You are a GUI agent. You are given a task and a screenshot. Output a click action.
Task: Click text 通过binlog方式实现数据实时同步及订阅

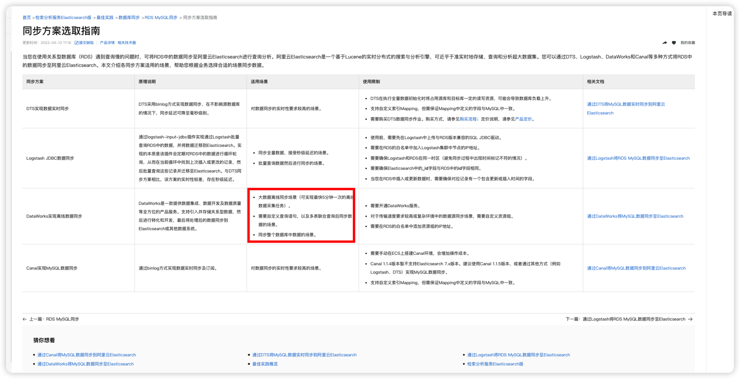point(178,268)
